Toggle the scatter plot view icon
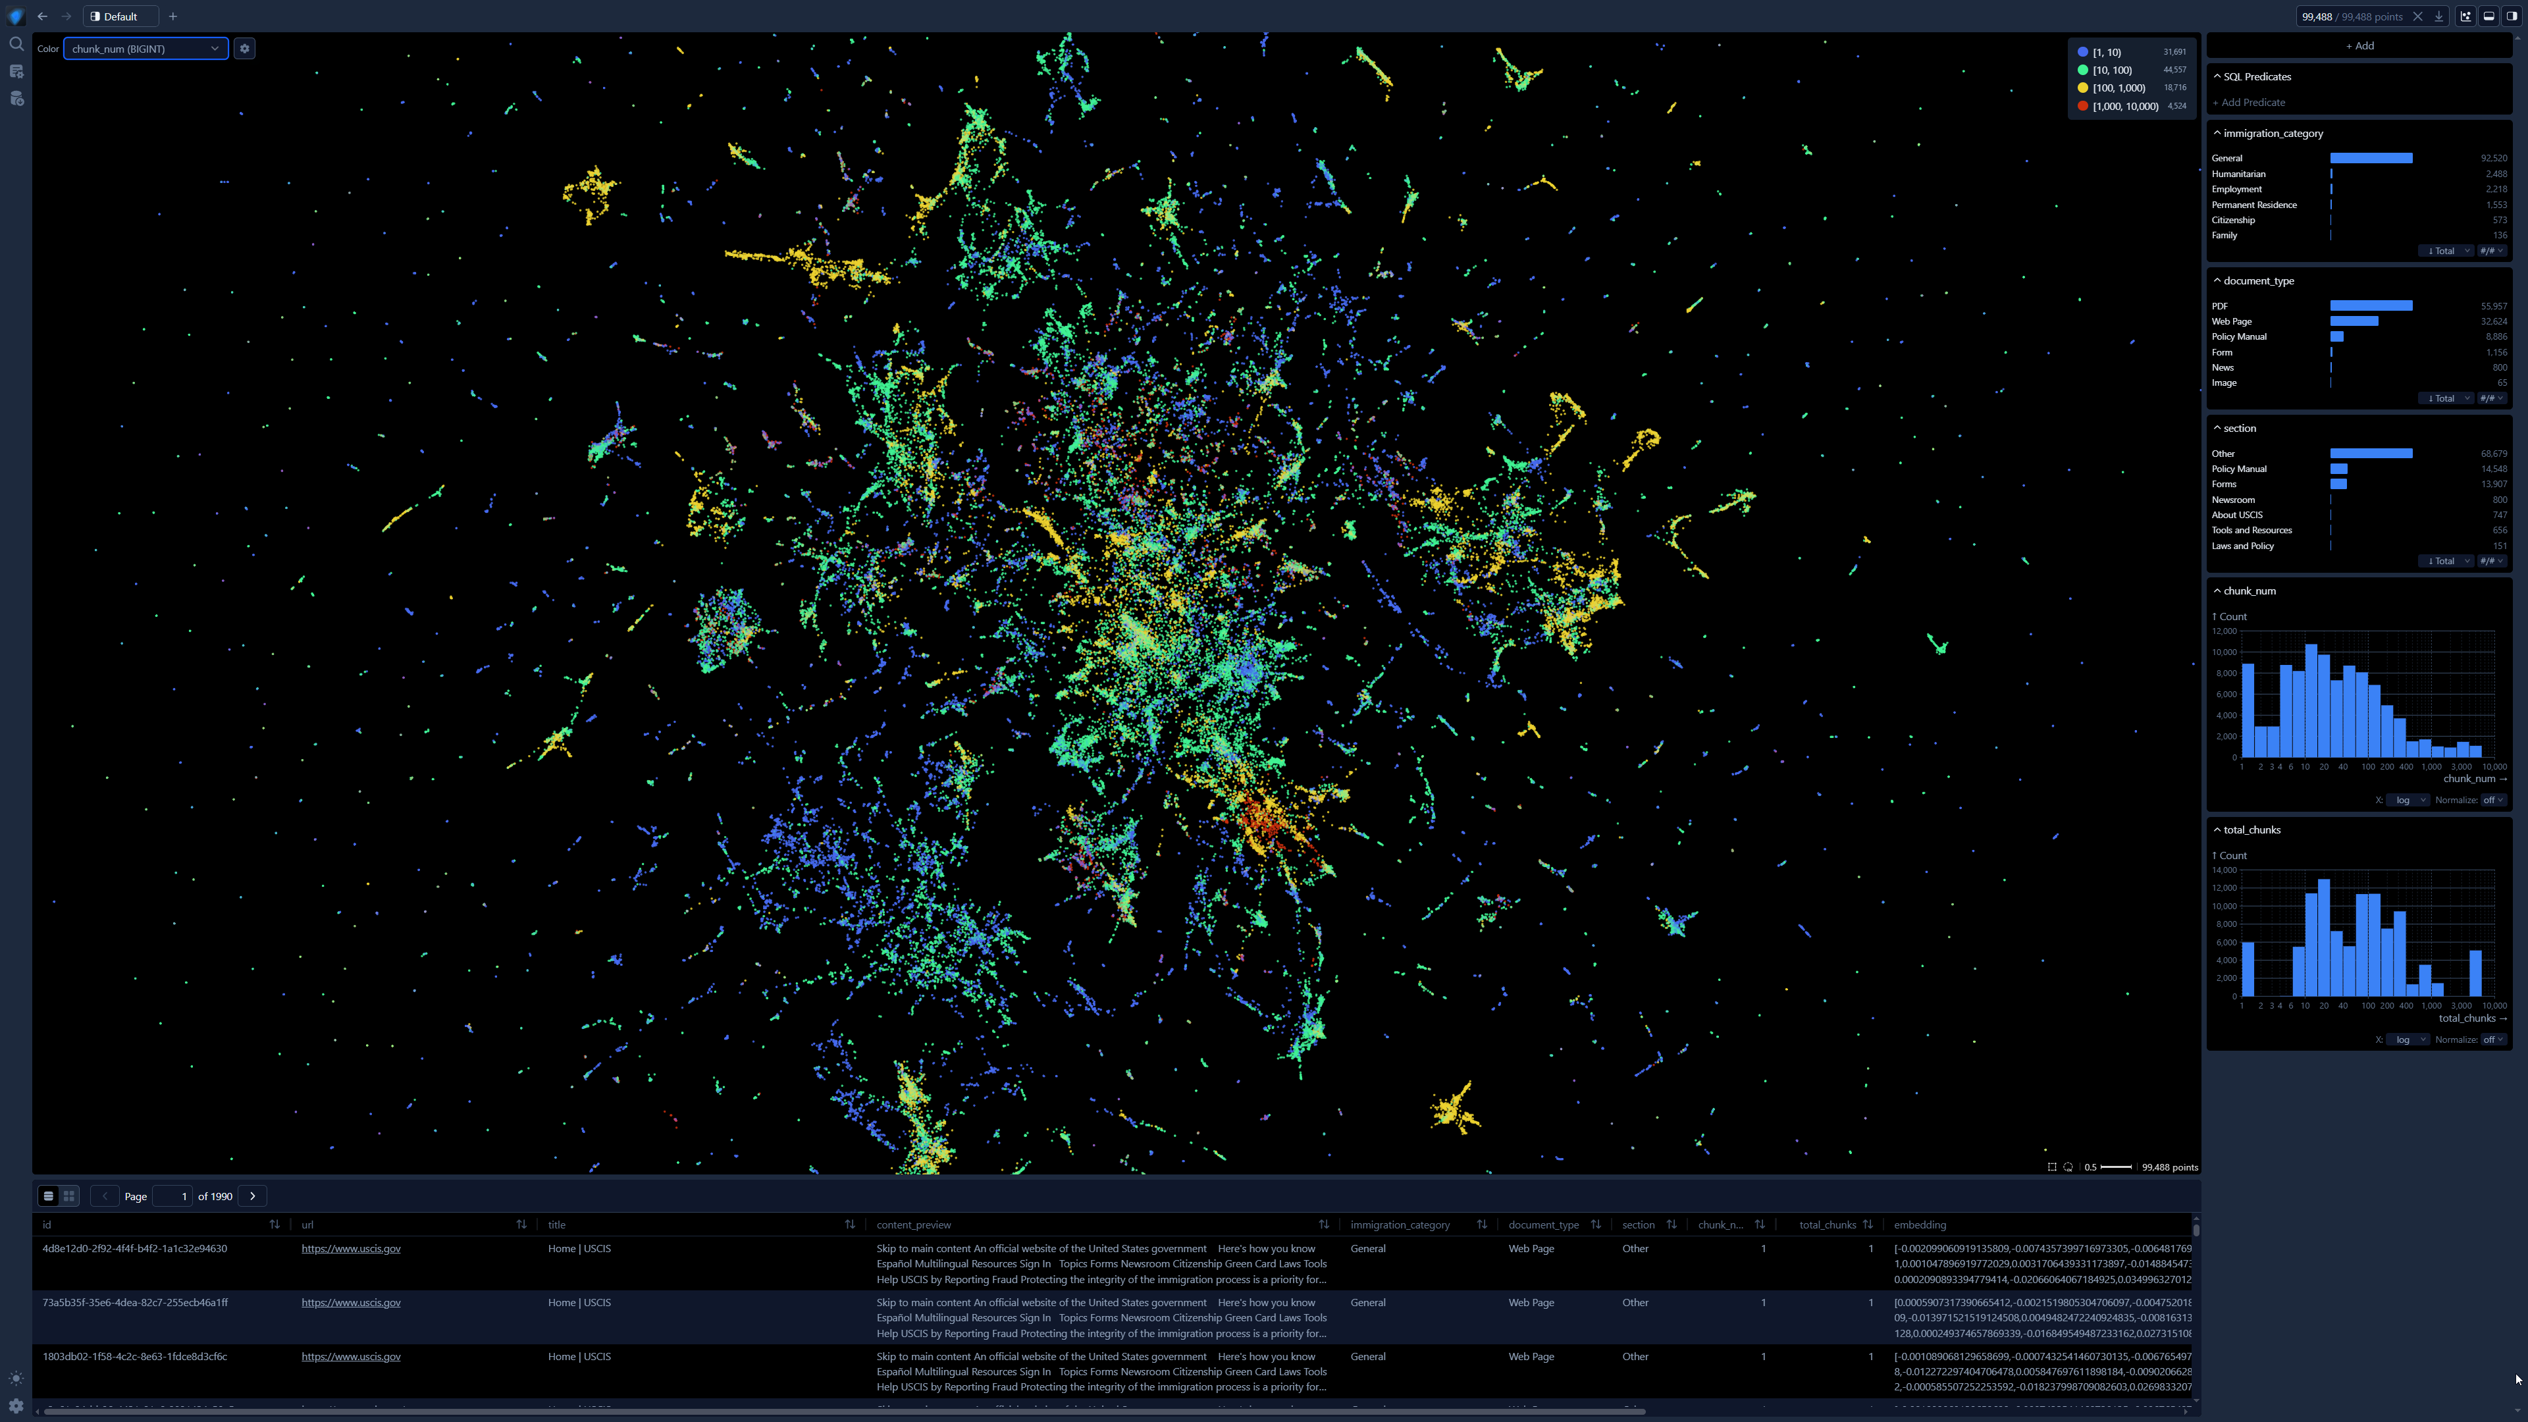The image size is (2528, 1422). 2465,16
